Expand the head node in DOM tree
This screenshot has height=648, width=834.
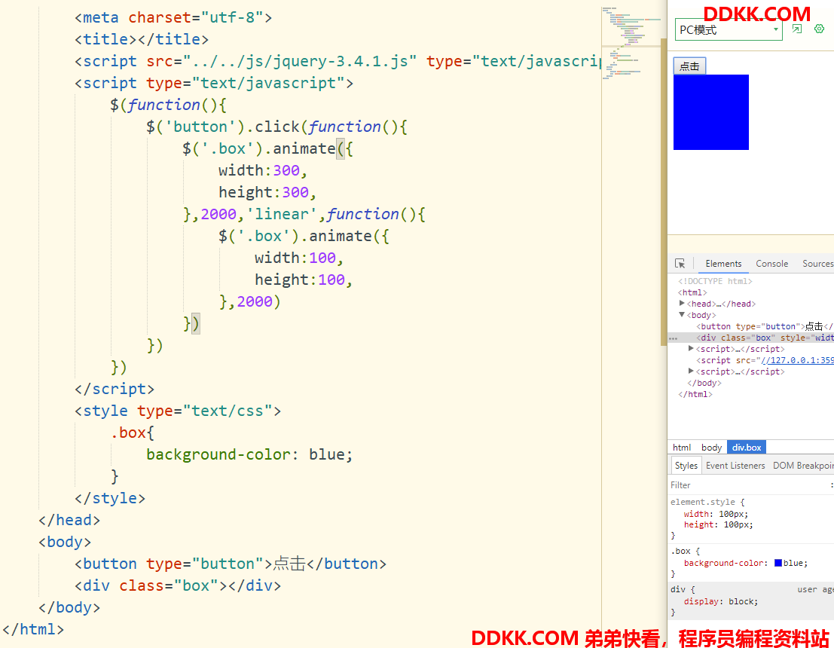pyautogui.click(x=682, y=303)
